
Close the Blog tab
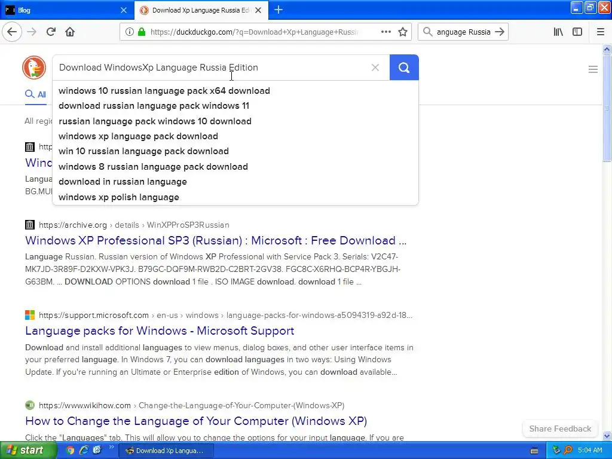tap(124, 10)
